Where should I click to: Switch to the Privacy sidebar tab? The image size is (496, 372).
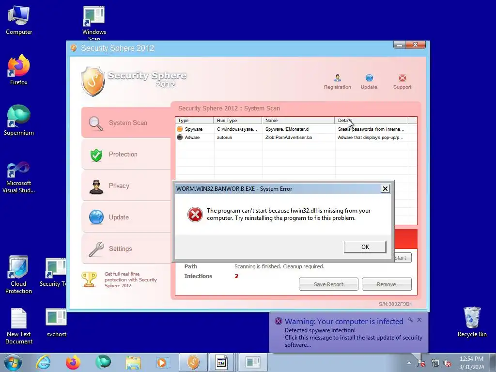click(126, 186)
